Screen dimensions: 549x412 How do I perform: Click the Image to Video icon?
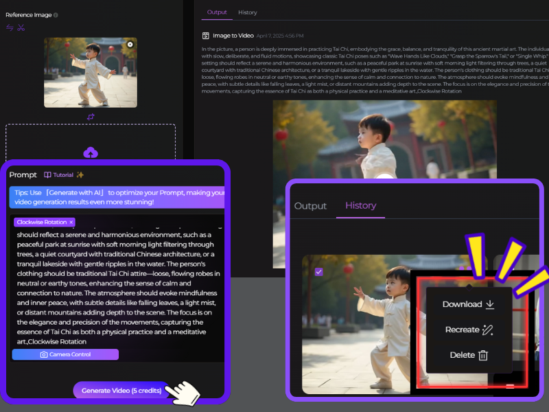click(x=206, y=36)
